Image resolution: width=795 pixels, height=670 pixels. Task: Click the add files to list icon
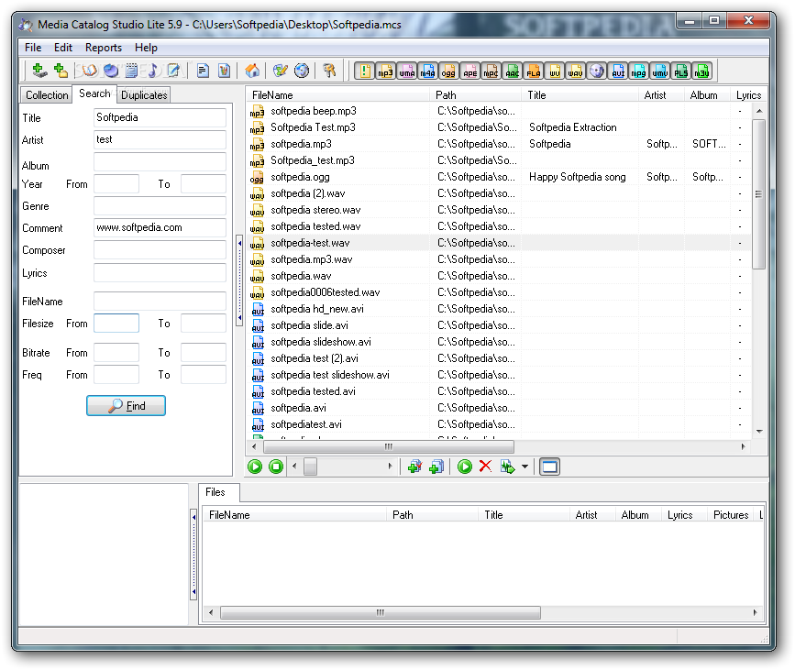(x=436, y=467)
